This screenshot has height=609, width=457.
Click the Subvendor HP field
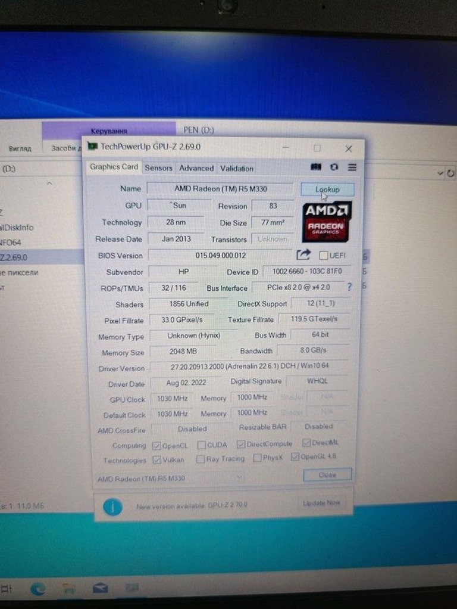click(183, 272)
